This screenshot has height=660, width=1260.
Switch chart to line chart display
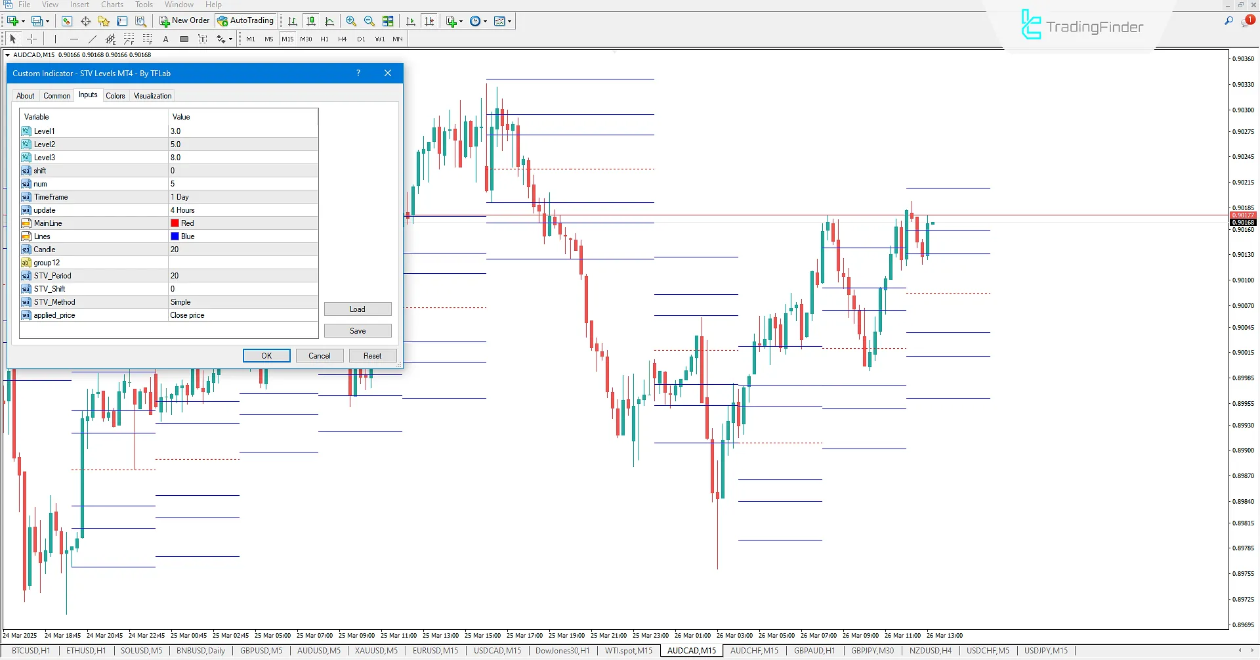[x=330, y=20]
